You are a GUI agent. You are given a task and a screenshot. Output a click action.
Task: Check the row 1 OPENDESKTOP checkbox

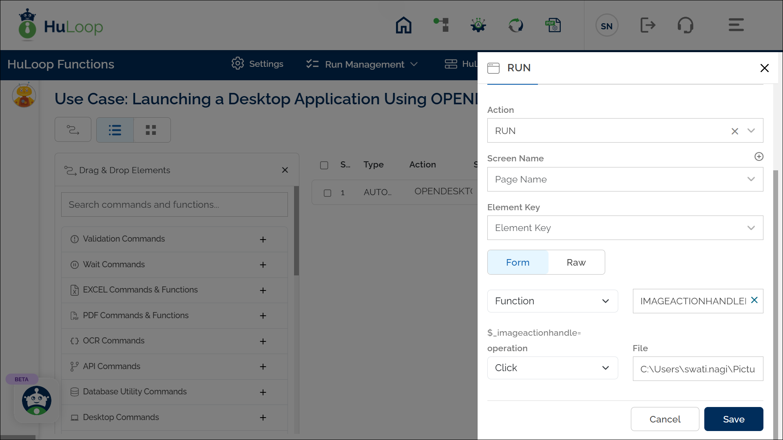[x=327, y=193]
